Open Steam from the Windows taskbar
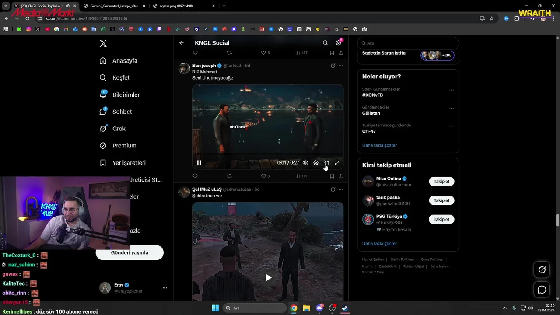 click(x=345, y=308)
